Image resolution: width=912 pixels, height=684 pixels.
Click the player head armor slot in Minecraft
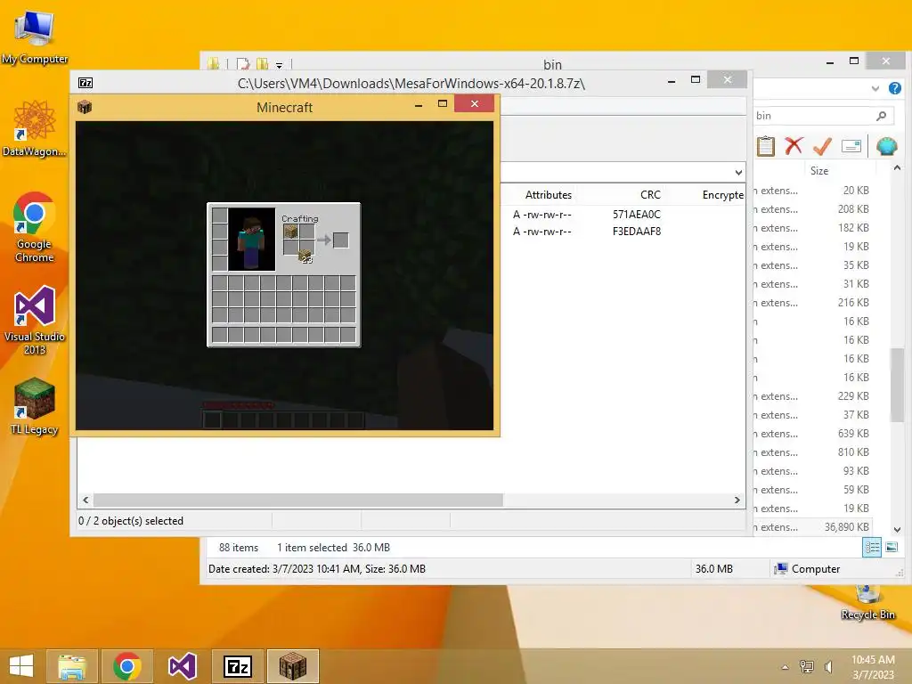[219, 216]
